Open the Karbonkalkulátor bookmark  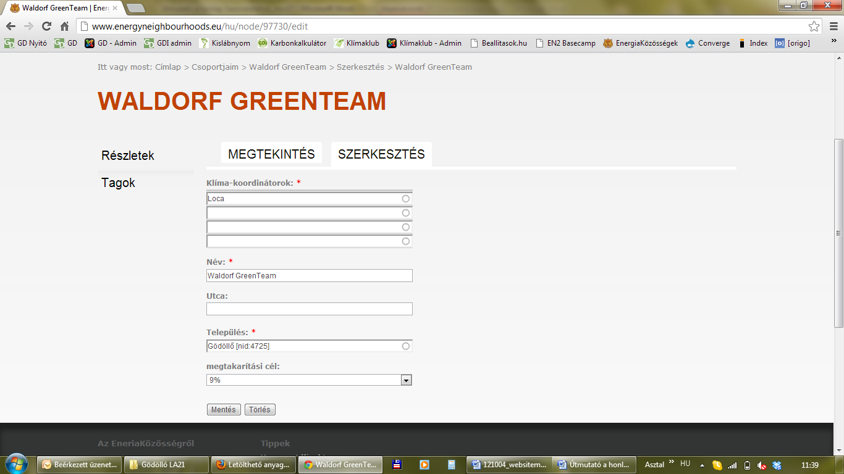[292, 43]
